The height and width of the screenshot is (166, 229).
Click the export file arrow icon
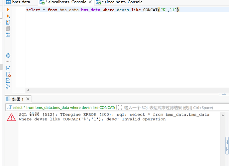(x=8, y=68)
